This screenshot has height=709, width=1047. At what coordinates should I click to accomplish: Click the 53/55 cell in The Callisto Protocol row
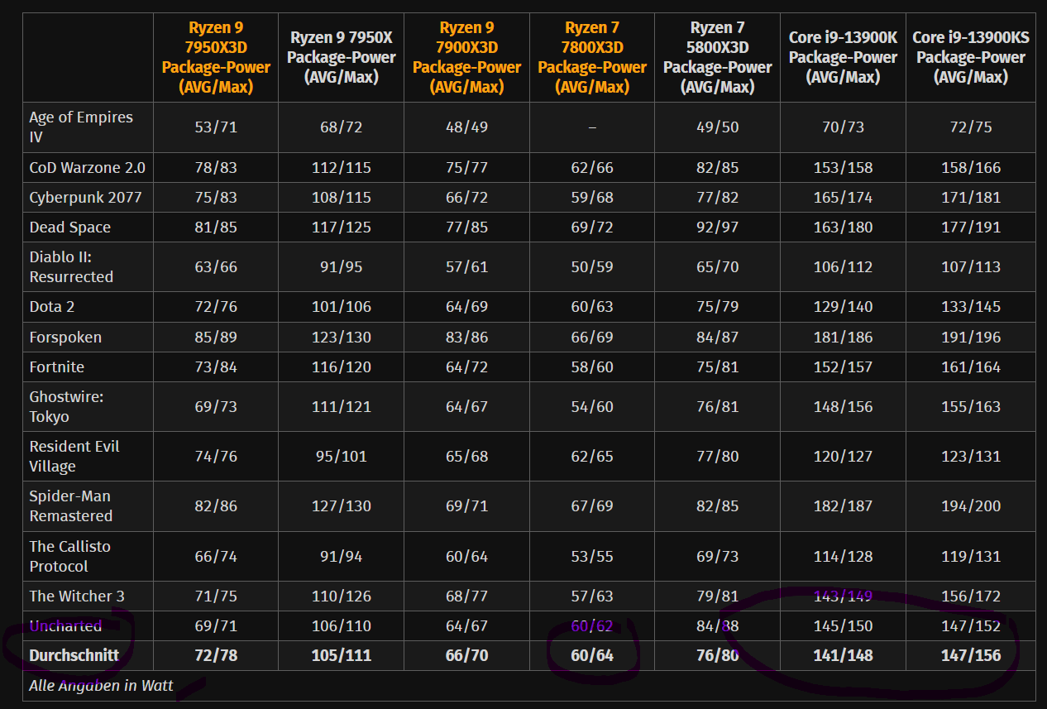(592, 556)
